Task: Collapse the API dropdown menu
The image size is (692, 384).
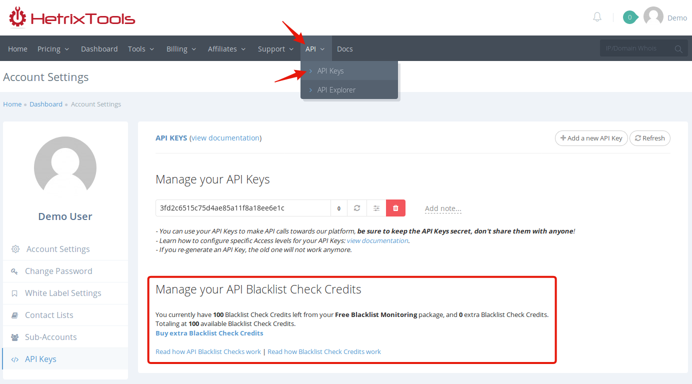Action: (316, 48)
